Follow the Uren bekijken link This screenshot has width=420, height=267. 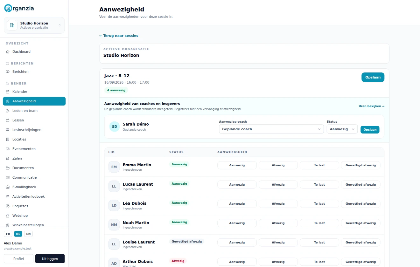[x=372, y=106]
